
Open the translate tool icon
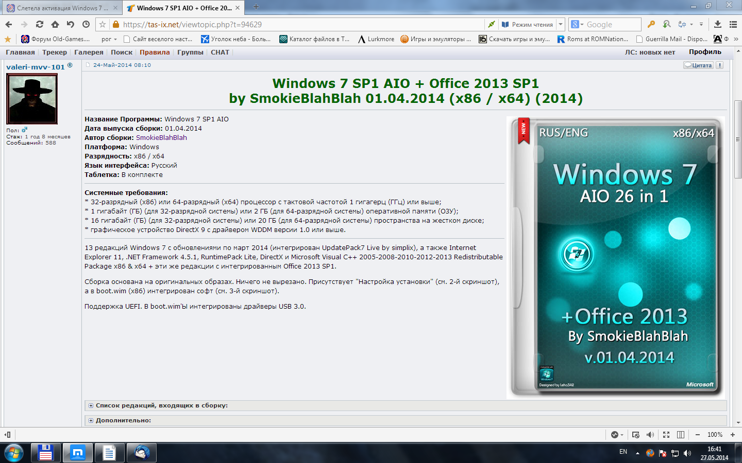coord(682,24)
